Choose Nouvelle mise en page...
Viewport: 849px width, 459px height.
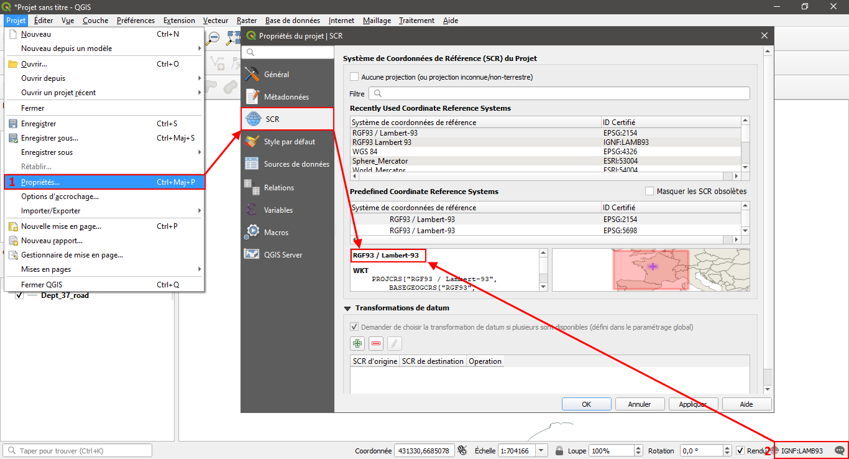pos(104,226)
